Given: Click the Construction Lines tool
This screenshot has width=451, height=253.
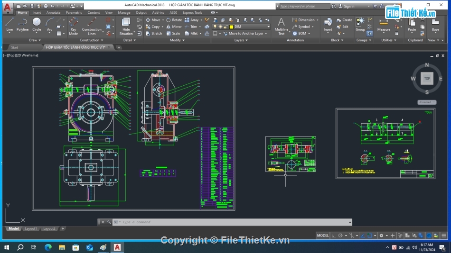Looking at the screenshot, I should pos(92,26).
